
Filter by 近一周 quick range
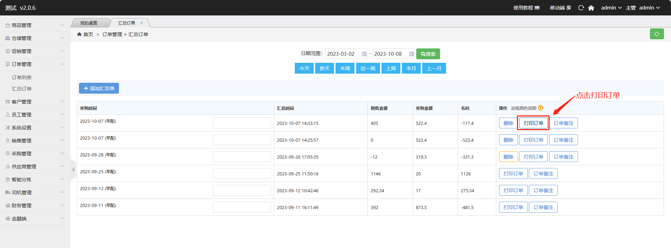[368, 68]
